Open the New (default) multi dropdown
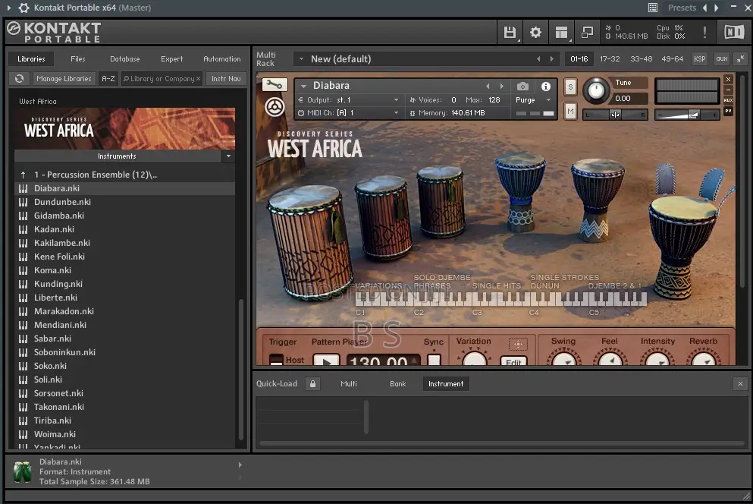Viewport: 753px width, 504px height. pyautogui.click(x=301, y=59)
